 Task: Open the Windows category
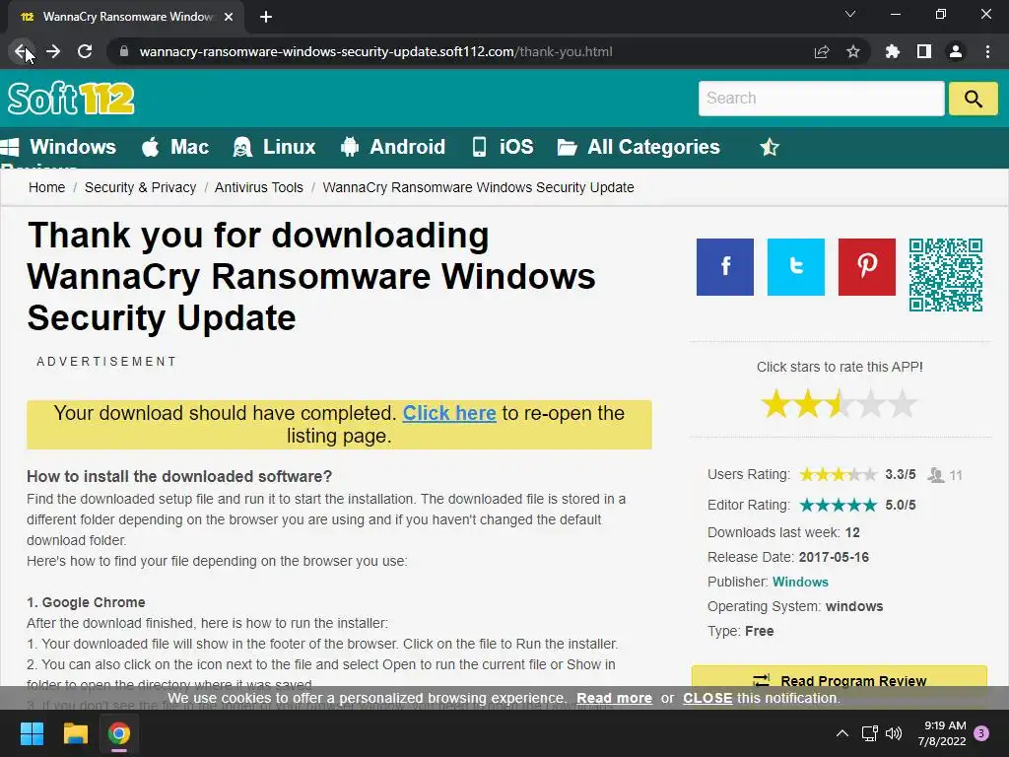coord(58,147)
